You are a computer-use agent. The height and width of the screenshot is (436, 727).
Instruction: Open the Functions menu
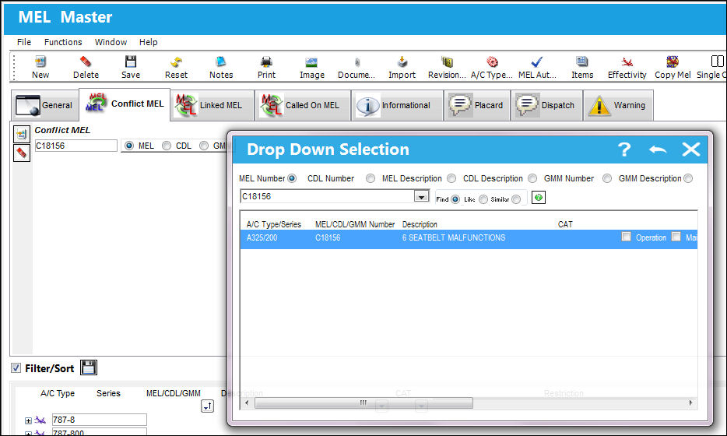pyautogui.click(x=63, y=42)
